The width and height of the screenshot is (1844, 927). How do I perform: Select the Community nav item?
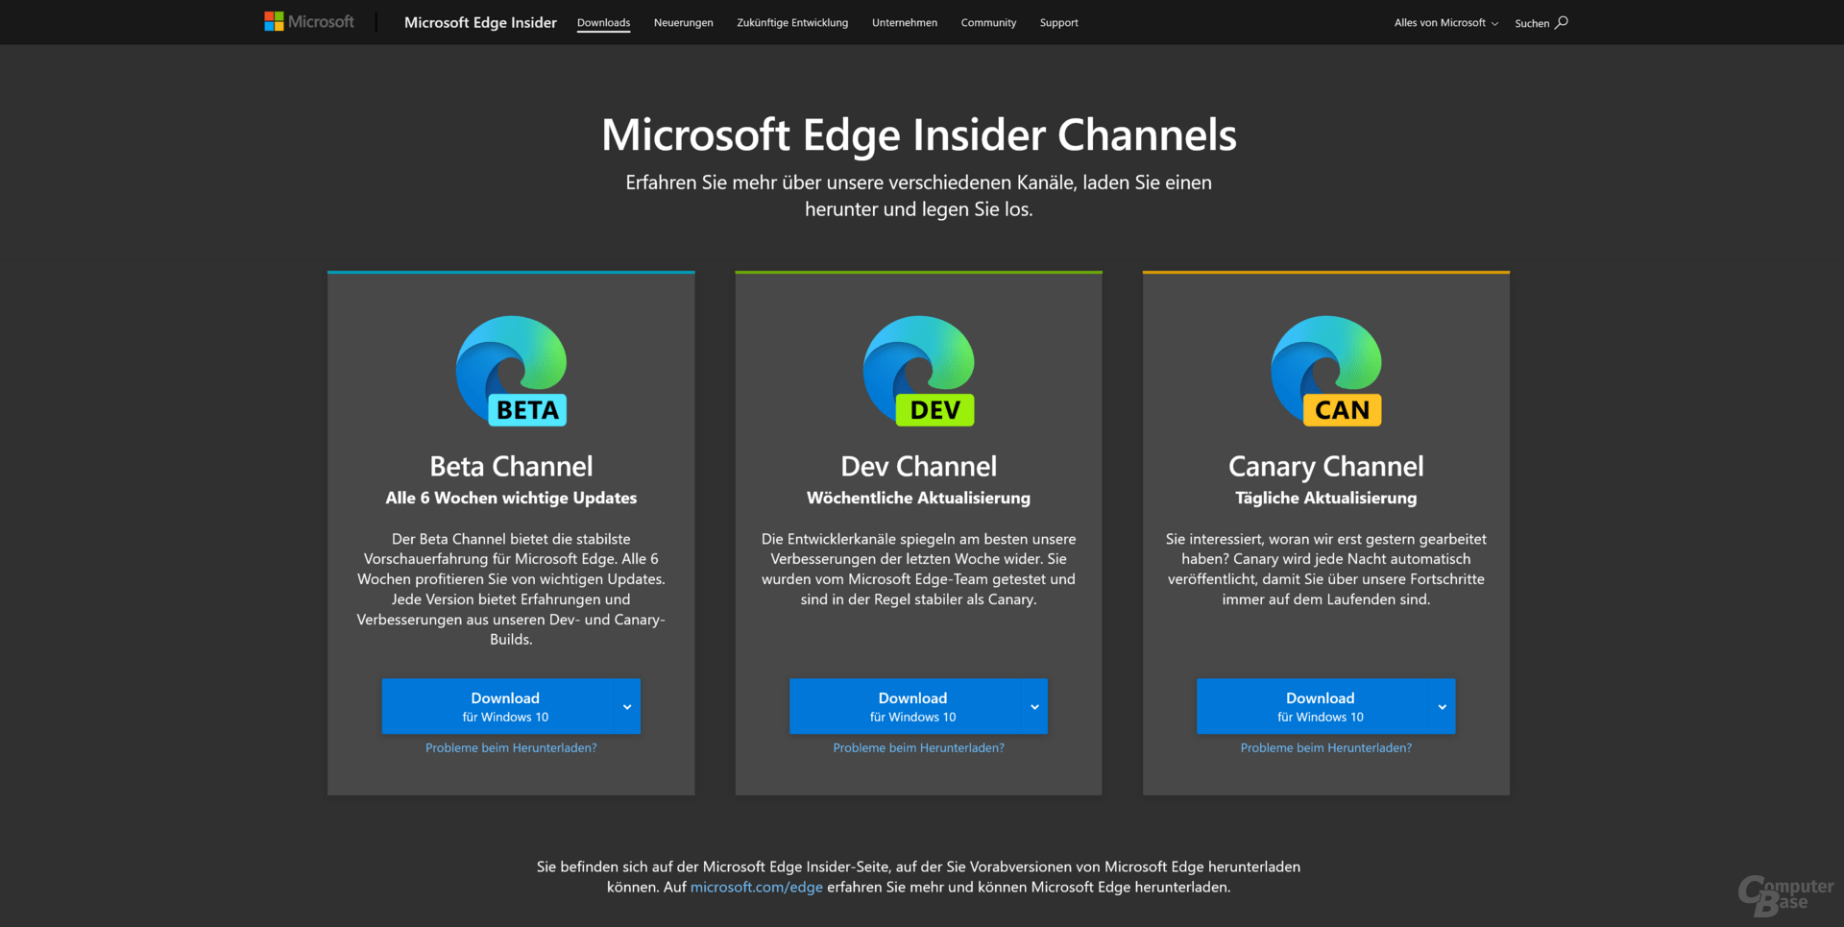click(x=988, y=22)
